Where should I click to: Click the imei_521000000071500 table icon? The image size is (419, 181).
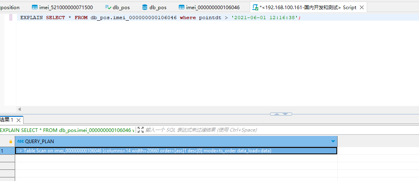point(35,7)
